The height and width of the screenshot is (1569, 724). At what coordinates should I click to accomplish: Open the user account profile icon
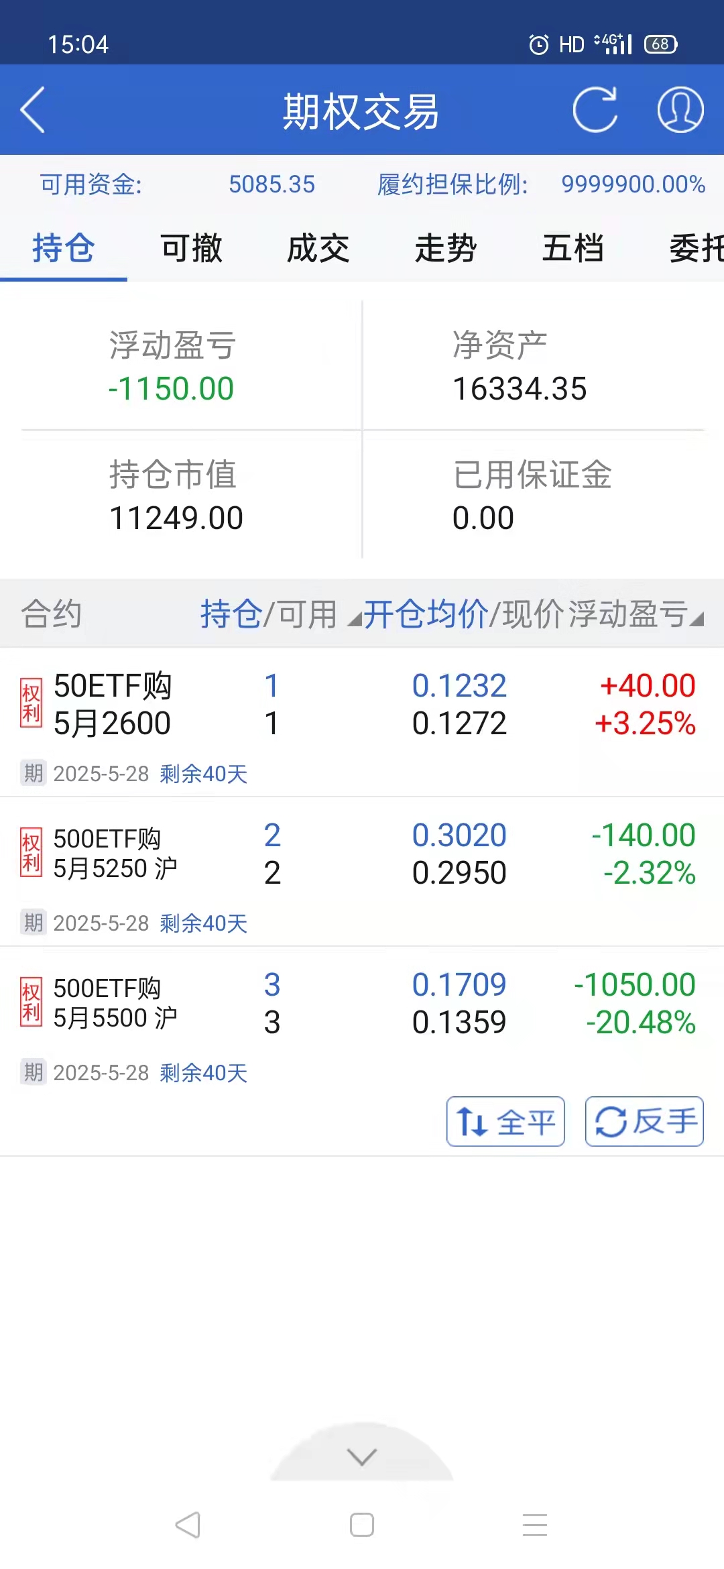pyautogui.click(x=680, y=110)
